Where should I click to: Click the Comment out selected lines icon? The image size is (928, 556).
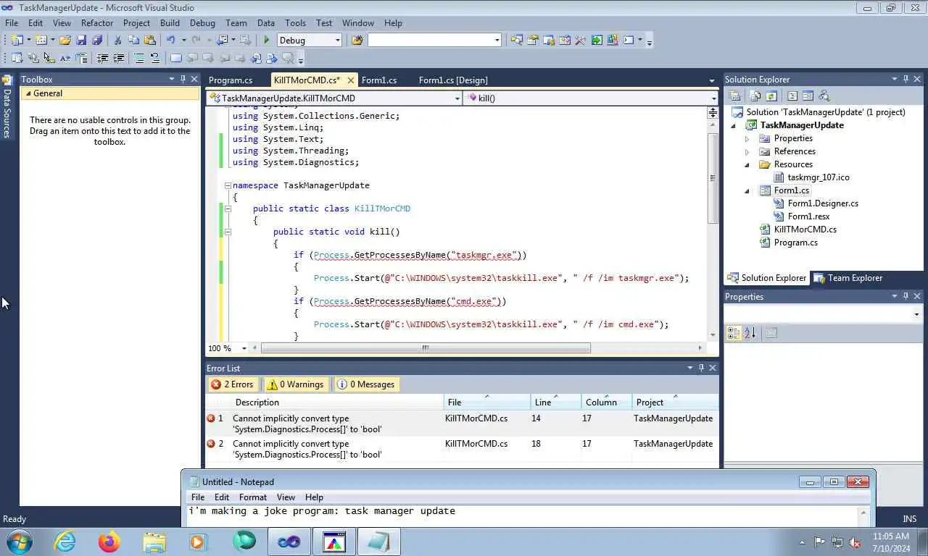point(138,59)
